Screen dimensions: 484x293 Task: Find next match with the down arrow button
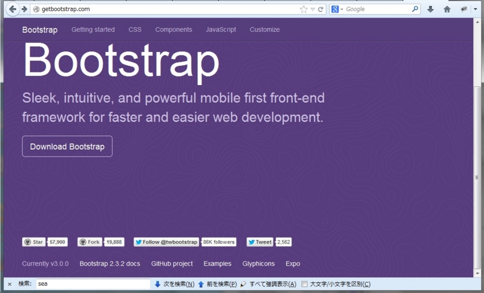point(174,284)
